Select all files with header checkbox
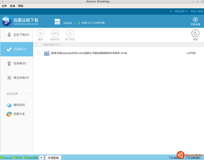204x160 pixels. coord(39,45)
